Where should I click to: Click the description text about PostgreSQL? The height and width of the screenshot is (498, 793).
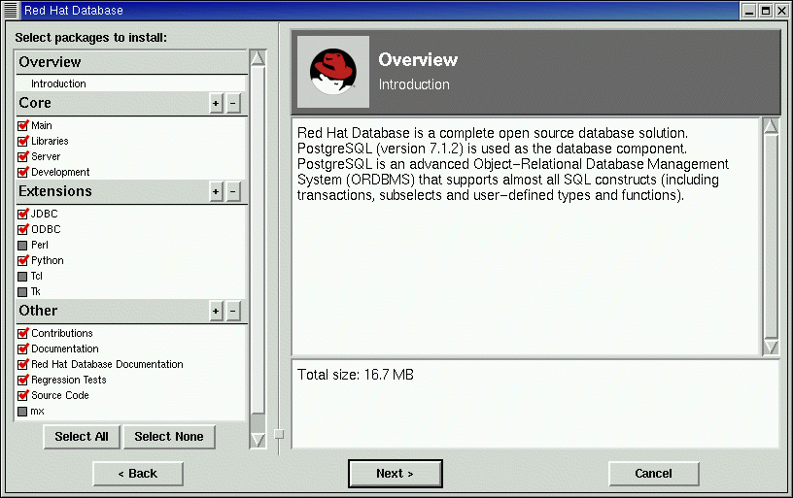[513, 164]
